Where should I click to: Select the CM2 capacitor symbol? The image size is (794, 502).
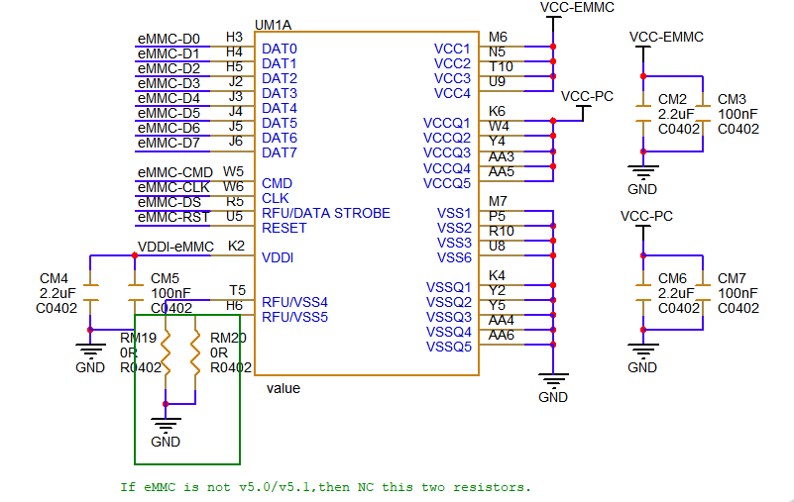(x=642, y=114)
